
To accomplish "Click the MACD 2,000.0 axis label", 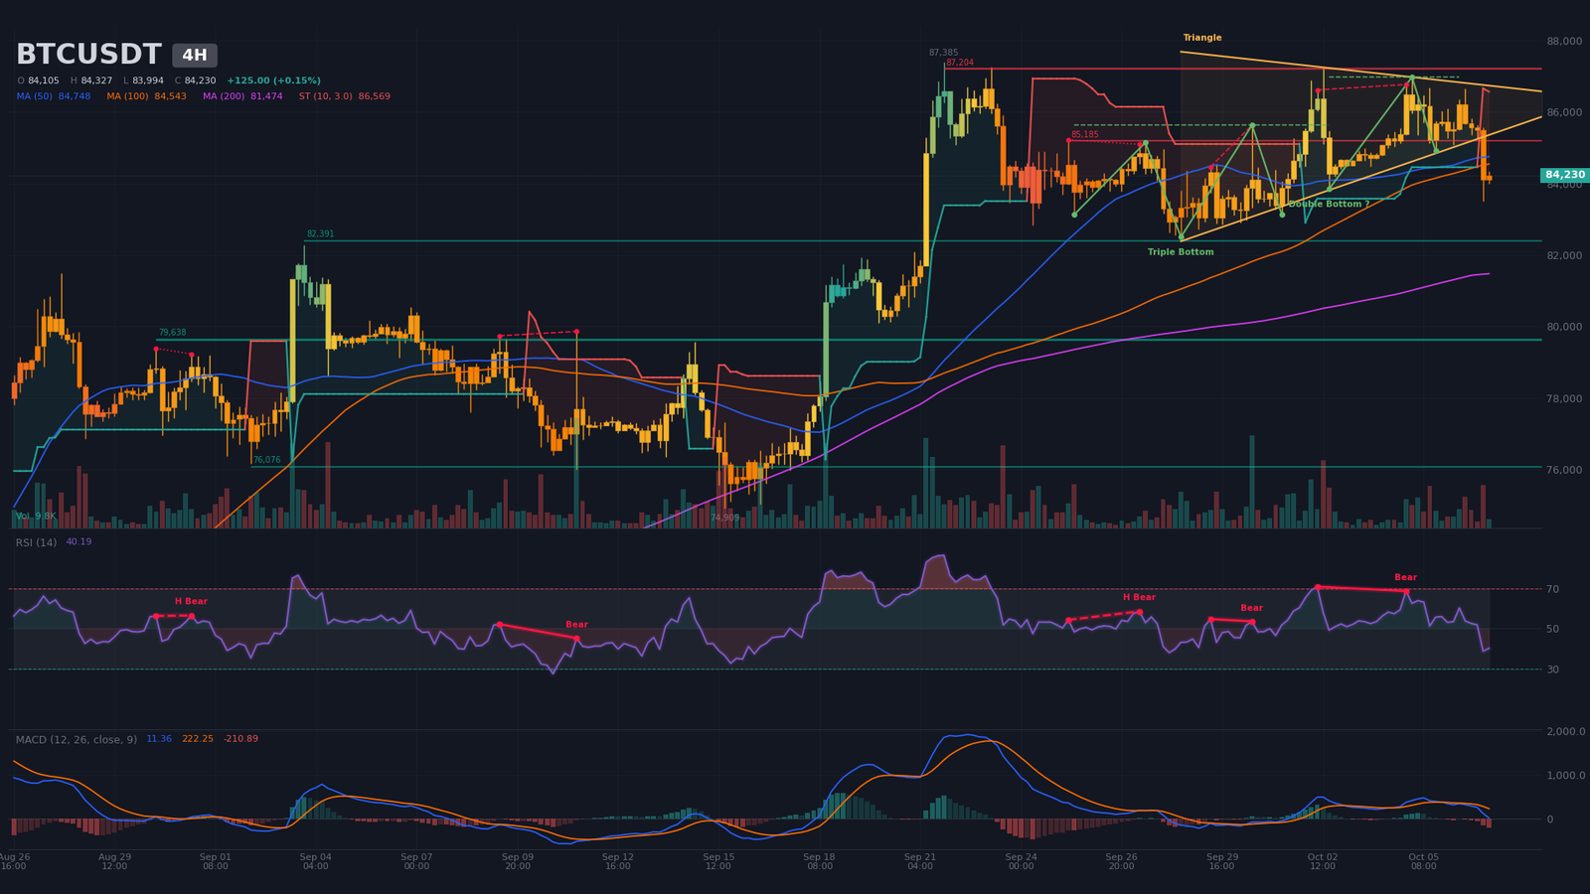I will [x=1565, y=731].
